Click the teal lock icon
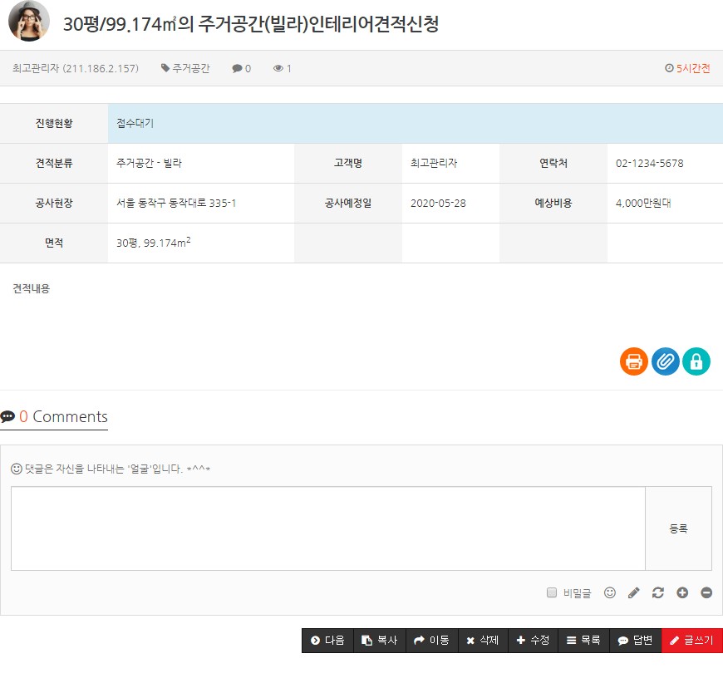The width and height of the screenshot is (723, 678). 696,361
